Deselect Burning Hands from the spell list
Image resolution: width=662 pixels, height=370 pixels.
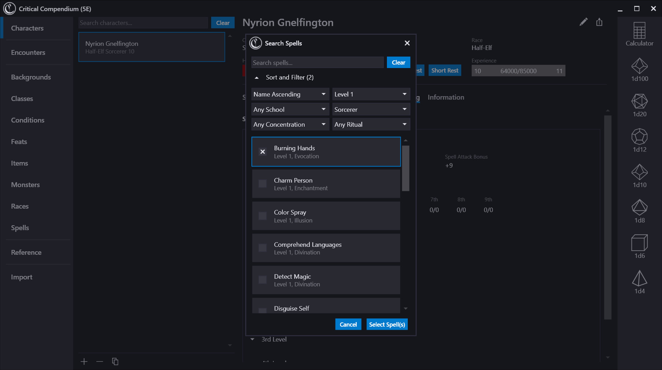pyautogui.click(x=262, y=152)
